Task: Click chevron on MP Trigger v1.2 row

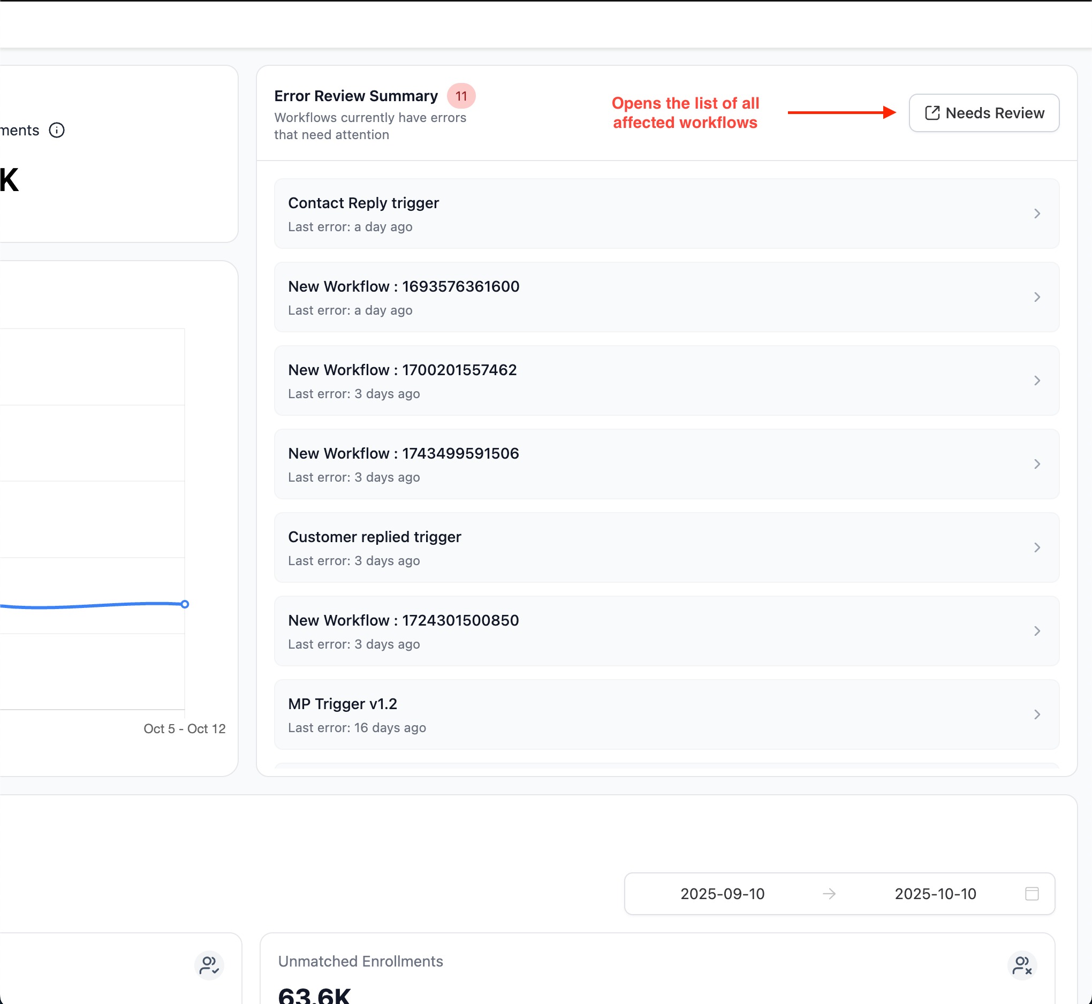Action: pyautogui.click(x=1036, y=714)
